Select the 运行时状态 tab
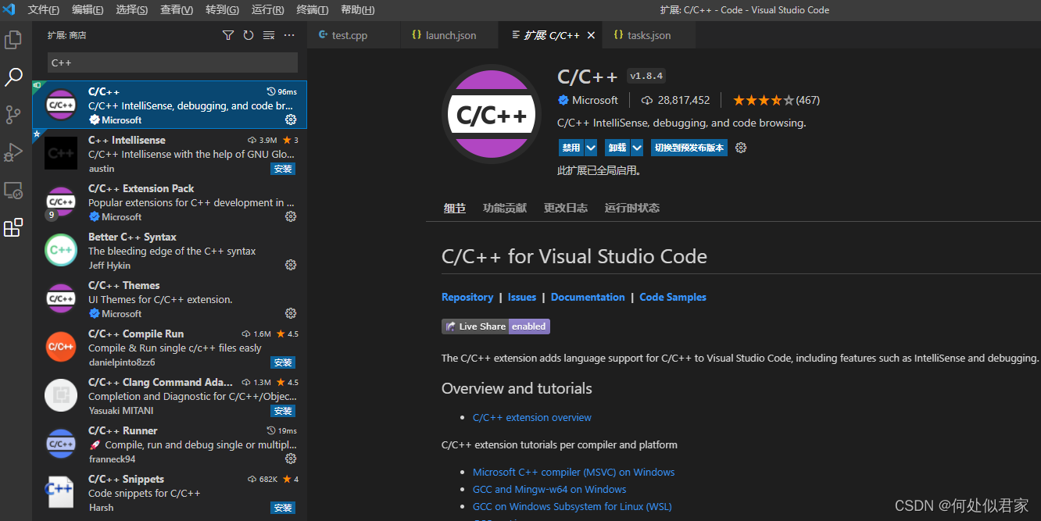Image resolution: width=1041 pixels, height=521 pixels. pos(631,208)
